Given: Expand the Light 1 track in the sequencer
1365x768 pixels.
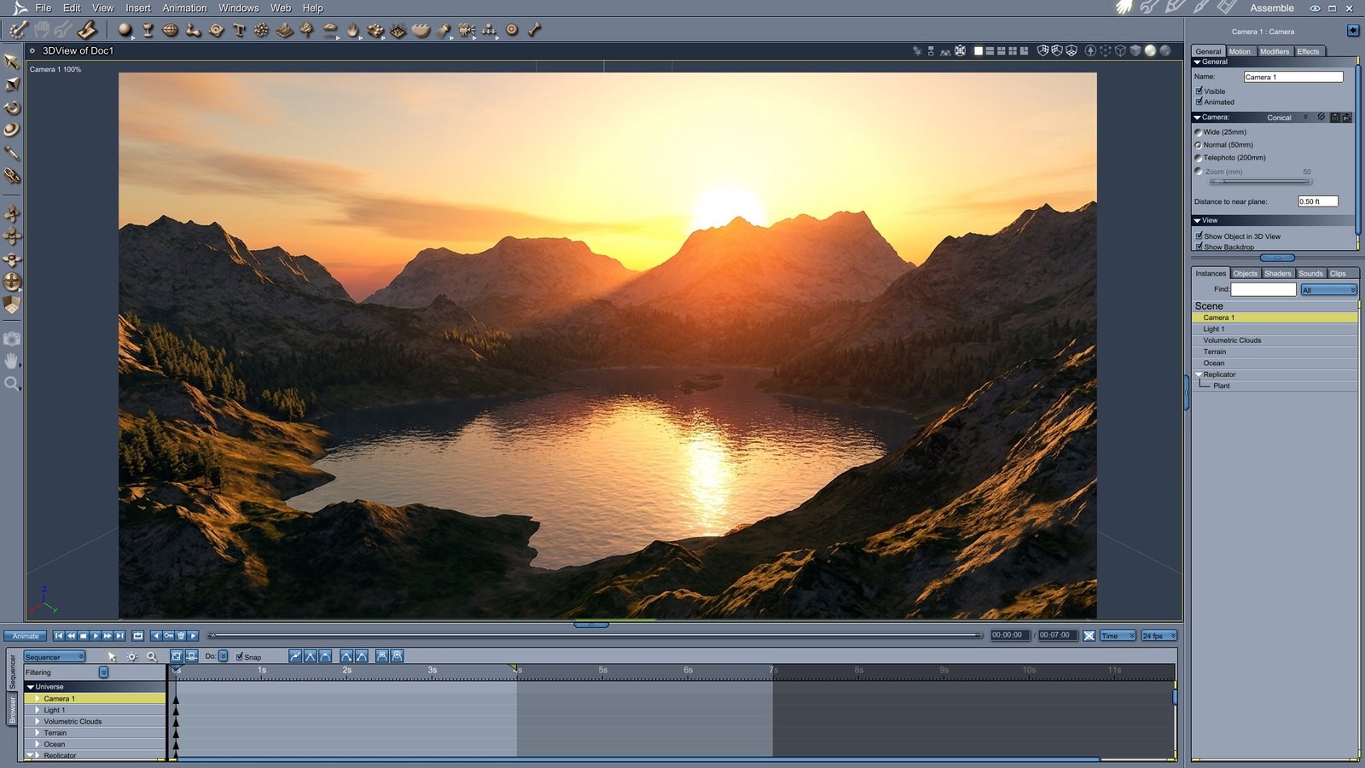Looking at the screenshot, I should 38,710.
